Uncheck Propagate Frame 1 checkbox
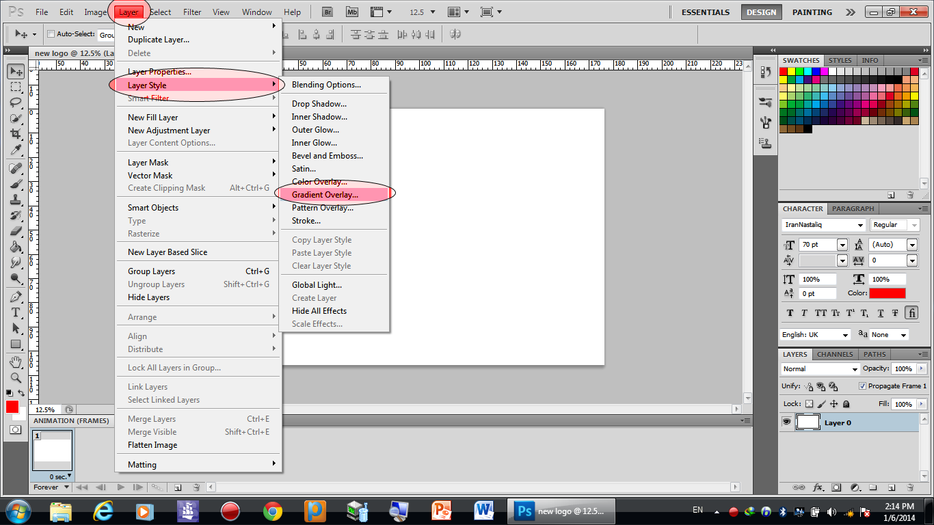This screenshot has width=934, height=525. [862, 386]
